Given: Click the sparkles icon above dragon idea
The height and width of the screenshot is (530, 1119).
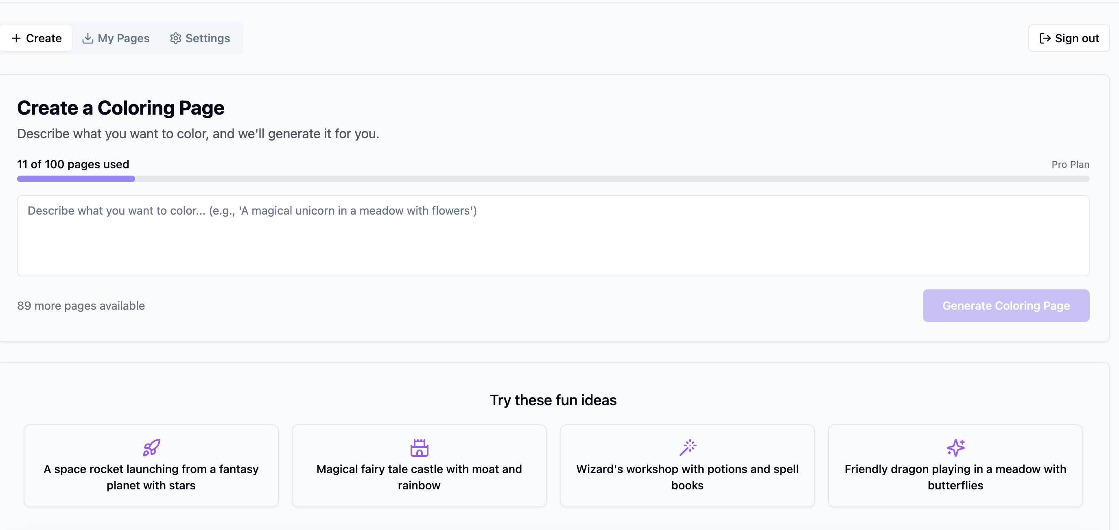Looking at the screenshot, I should pyautogui.click(x=956, y=447).
